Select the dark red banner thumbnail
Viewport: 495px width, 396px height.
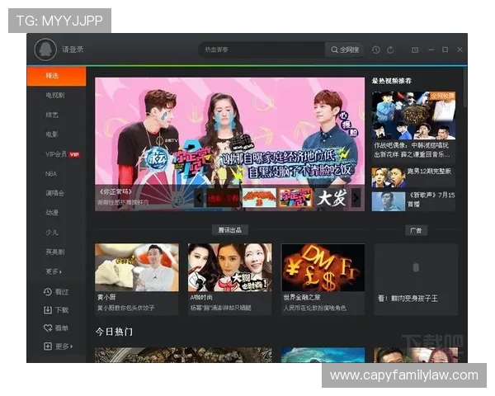pyautogui.click(x=223, y=198)
